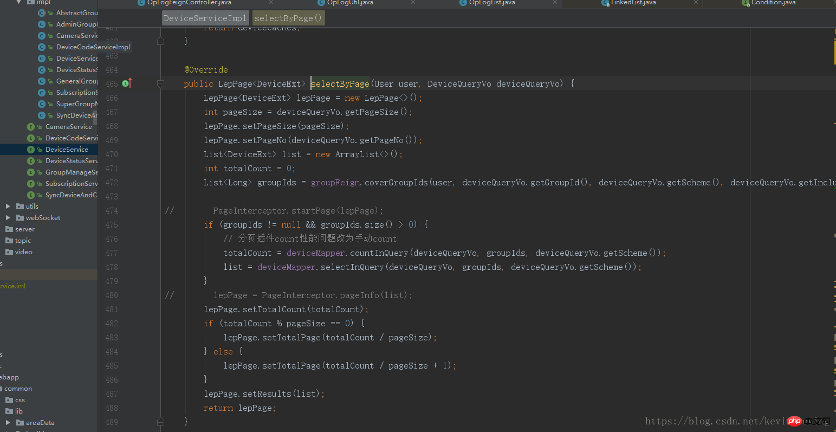Click the folder icon beside areaData
Viewport: 836px width, 432px height.
(20, 422)
